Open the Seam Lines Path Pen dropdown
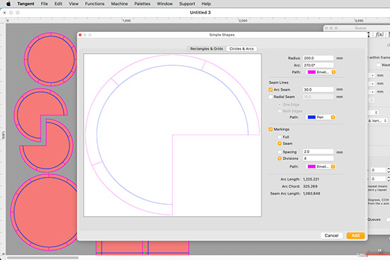 [x=321, y=117]
